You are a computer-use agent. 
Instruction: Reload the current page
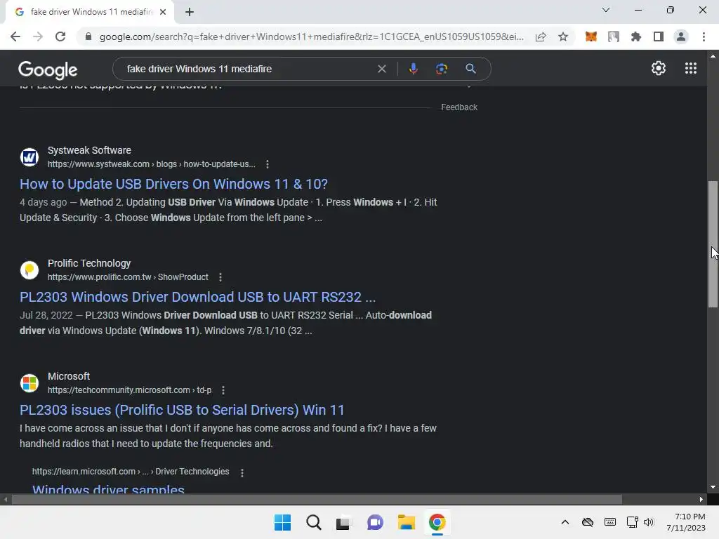[60, 36]
